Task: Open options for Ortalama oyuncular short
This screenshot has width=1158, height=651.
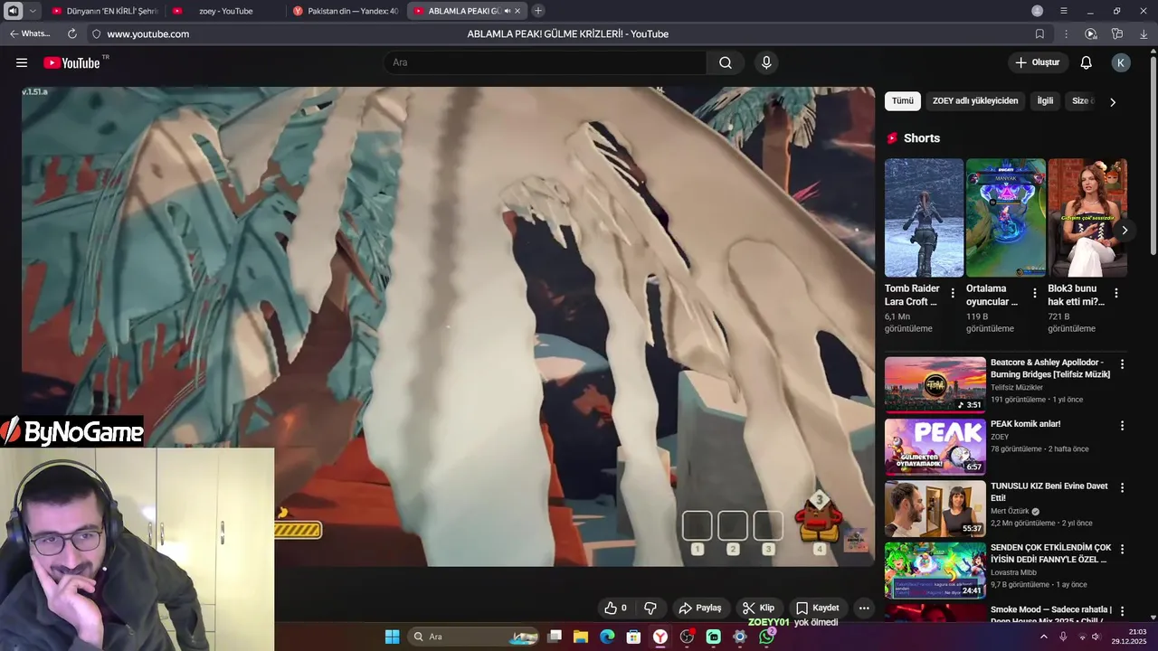Action: click(x=1034, y=293)
